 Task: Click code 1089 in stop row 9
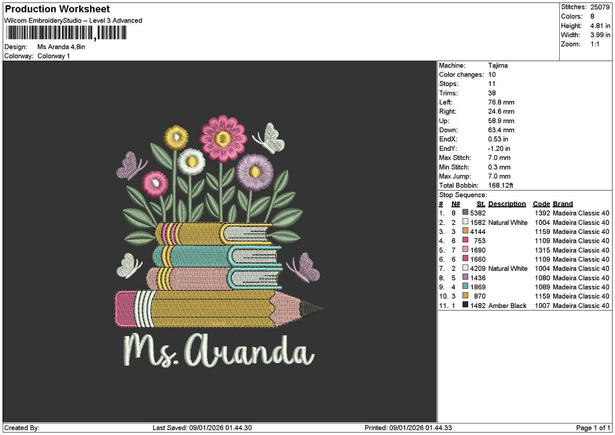542,287
